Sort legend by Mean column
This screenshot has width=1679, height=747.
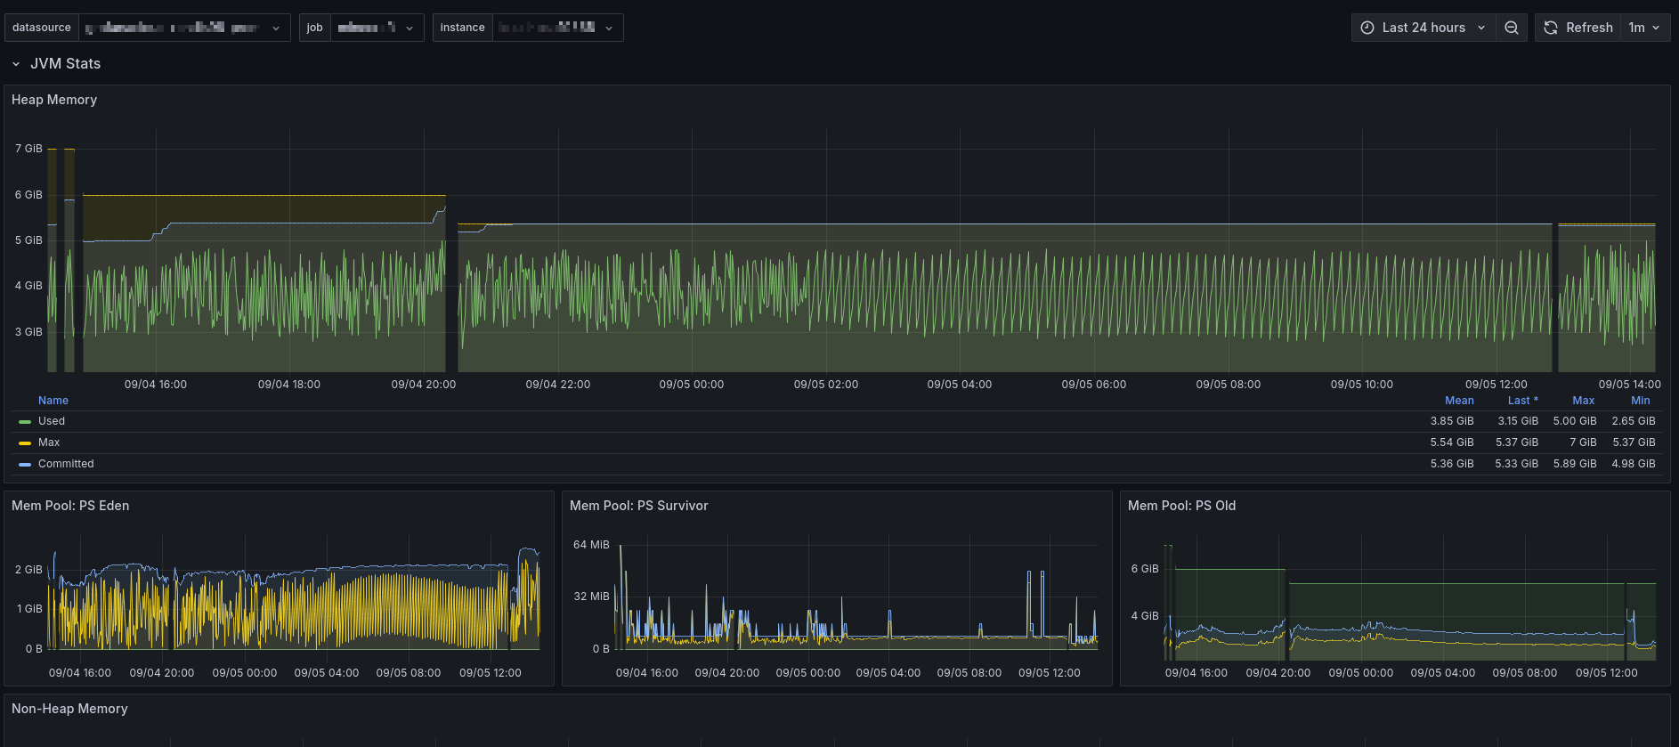pyautogui.click(x=1458, y=401)
